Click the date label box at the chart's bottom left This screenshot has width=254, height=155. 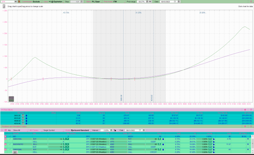tap(11, 99)
